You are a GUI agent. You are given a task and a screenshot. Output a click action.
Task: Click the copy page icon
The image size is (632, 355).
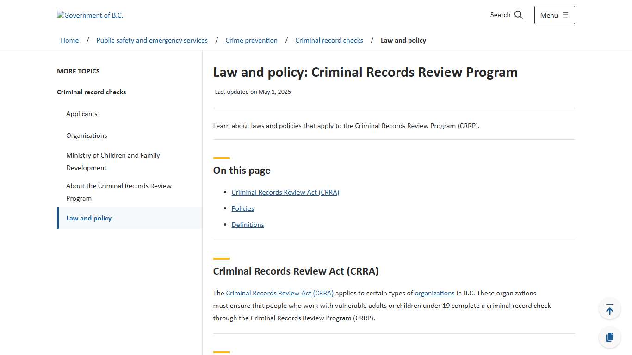pyautogui.click(x=609, y=337)
